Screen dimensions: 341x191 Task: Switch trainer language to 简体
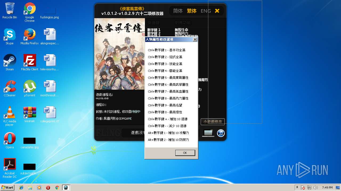[x=178, y=11]
